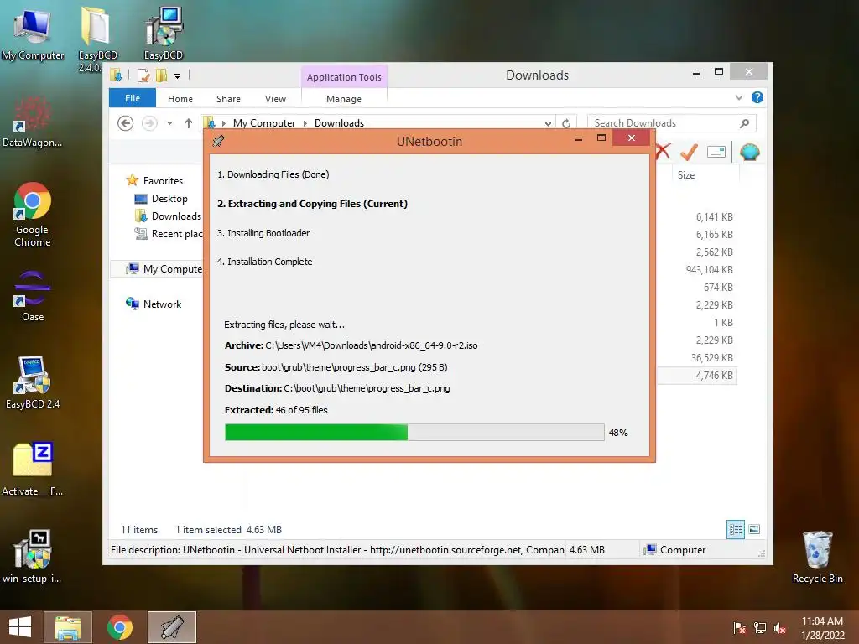Image resolution: width=859 pixels, height=644 pixels.
Task: Open DataWagon shortcut on desktop
Action: click(32, 122)
